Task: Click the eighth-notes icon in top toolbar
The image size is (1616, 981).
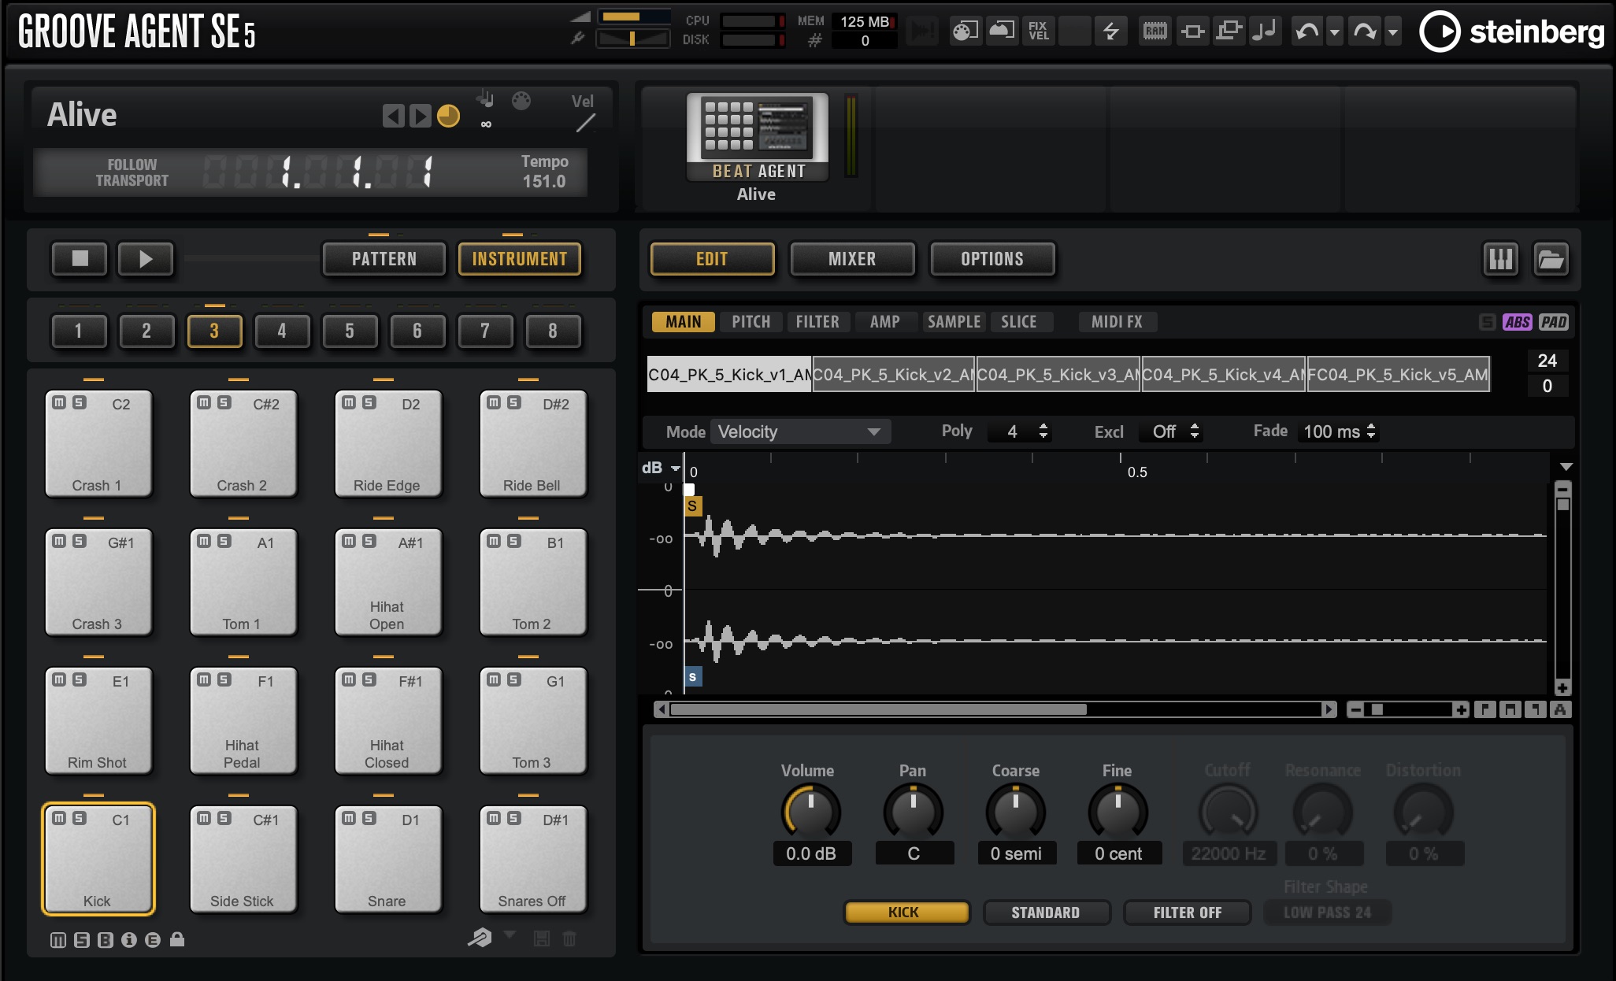Action: (x=1265, y=31)
